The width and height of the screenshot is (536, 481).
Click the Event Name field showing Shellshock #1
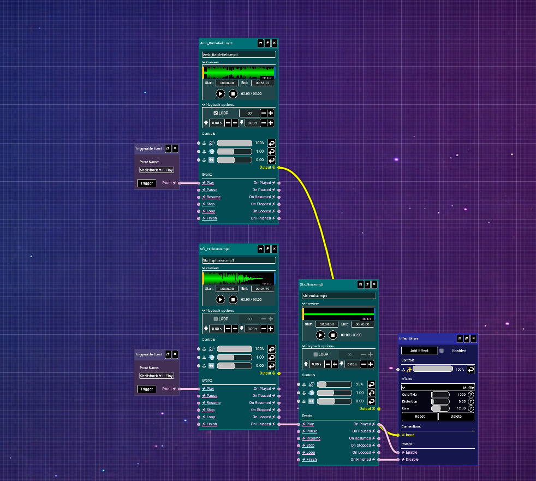157,170
